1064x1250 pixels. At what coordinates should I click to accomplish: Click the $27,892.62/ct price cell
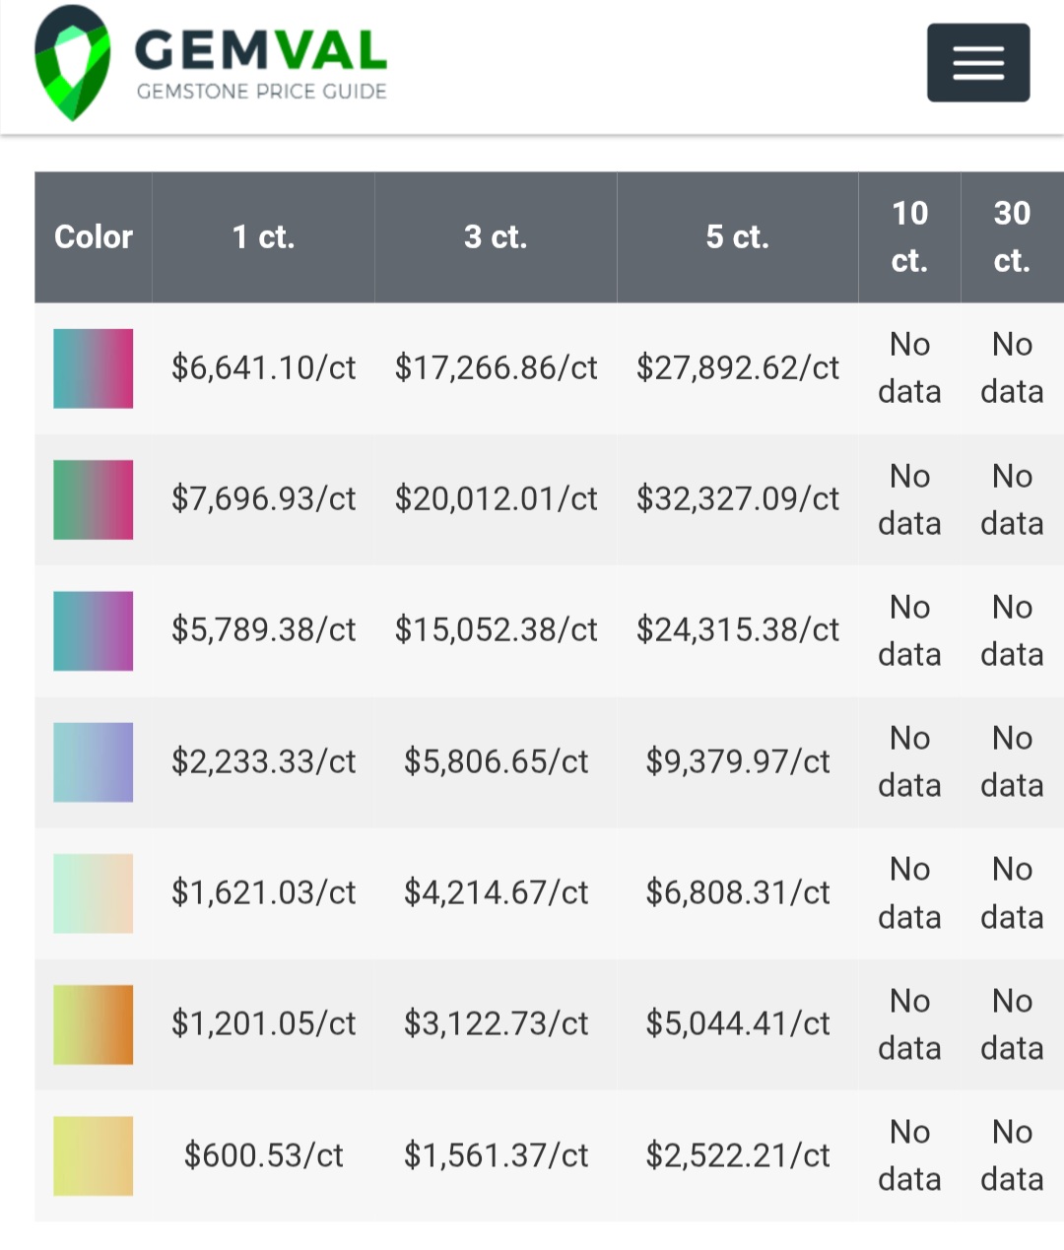737,368
